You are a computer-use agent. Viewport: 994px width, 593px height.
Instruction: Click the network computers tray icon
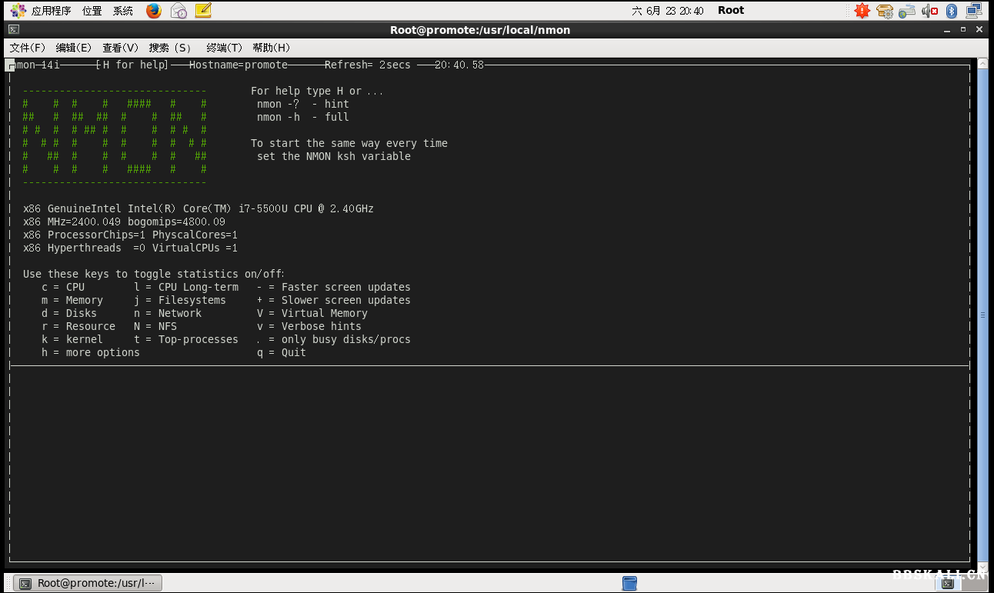974,10
